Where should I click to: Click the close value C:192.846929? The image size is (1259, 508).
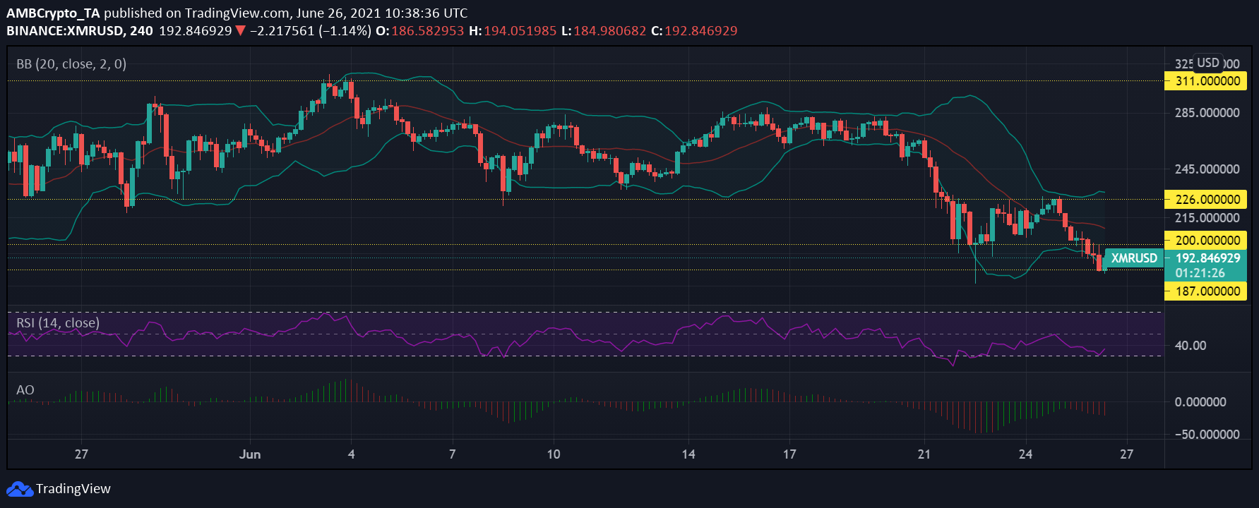[694, 31]
